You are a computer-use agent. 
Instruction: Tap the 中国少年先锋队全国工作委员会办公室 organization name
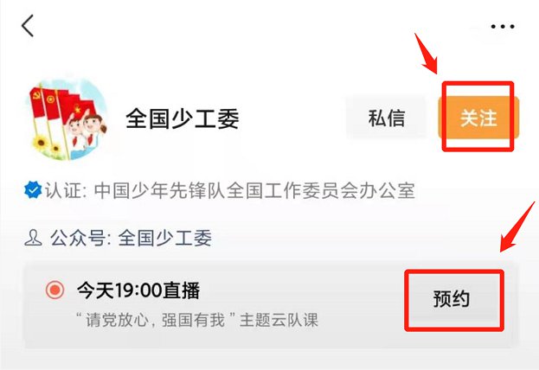coord(254,190)
